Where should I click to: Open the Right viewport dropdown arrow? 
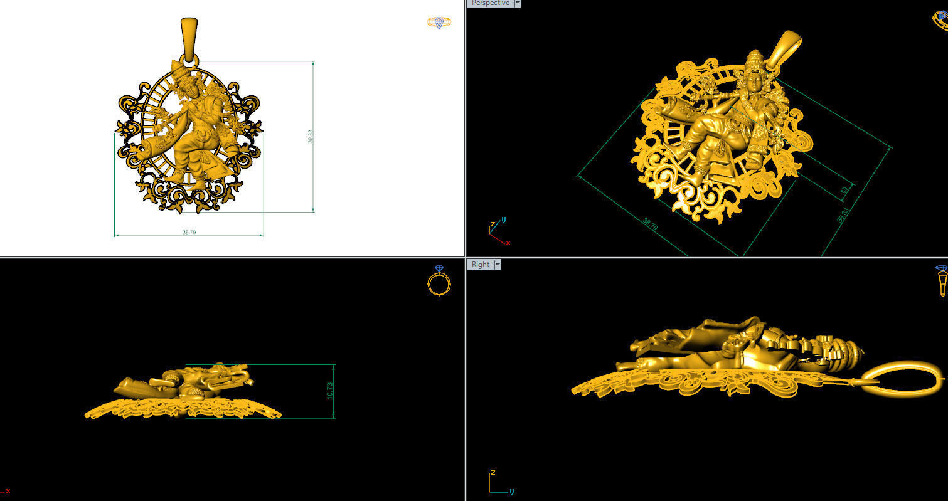click(x=498, y=265)
